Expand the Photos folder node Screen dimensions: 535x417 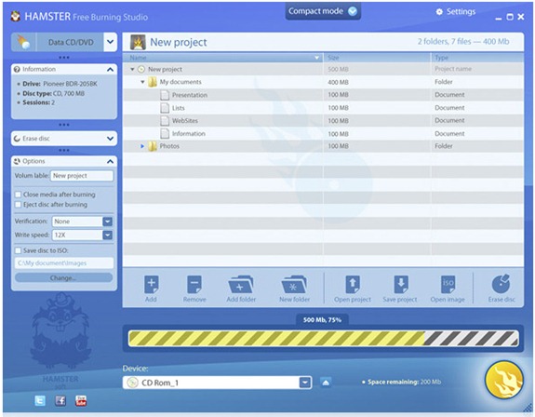(x=142, y=146)
